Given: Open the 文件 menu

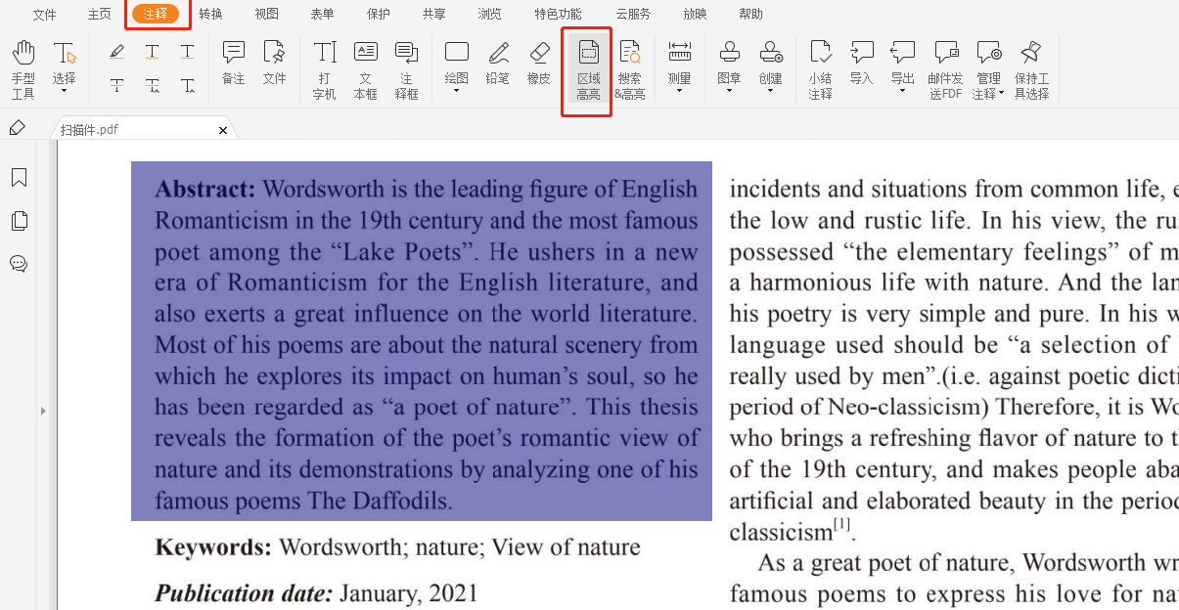Looking at the screenshot, I should [44, 14].
